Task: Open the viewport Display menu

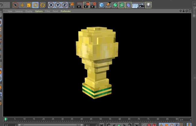Action: click(29, 11)
